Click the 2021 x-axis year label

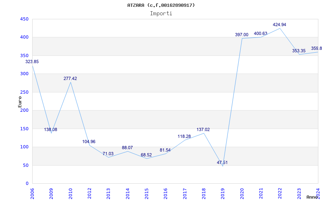tap(261, 194)
